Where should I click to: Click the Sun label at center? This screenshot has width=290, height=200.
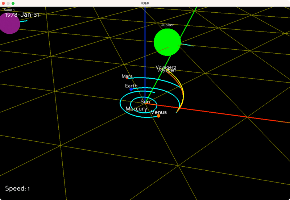pos(145,101)
